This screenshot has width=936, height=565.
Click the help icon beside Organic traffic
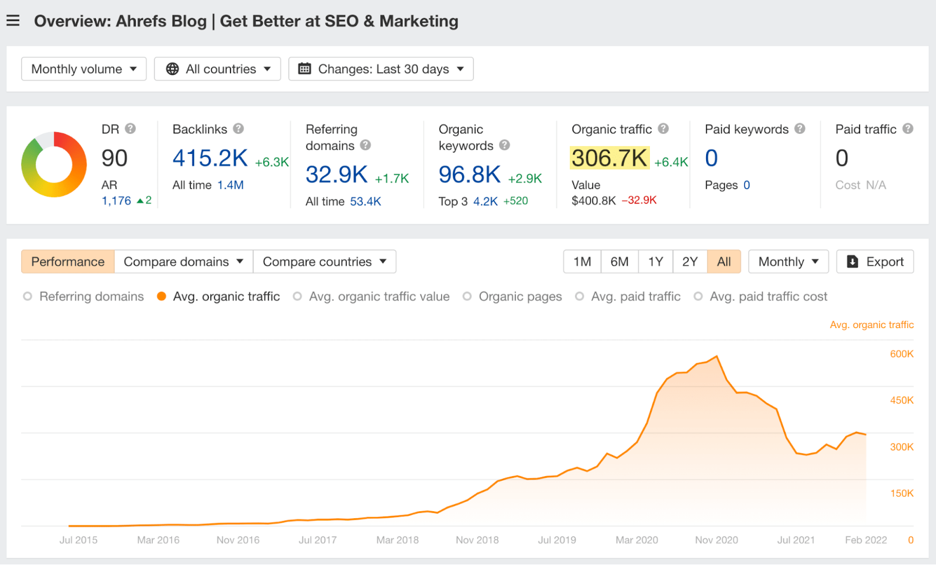663,129
